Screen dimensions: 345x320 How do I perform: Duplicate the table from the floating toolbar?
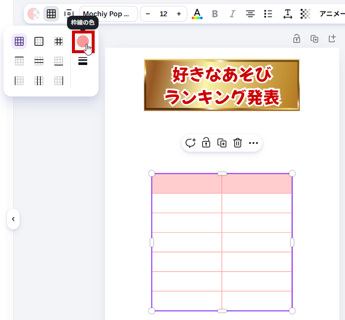(222, 143)
